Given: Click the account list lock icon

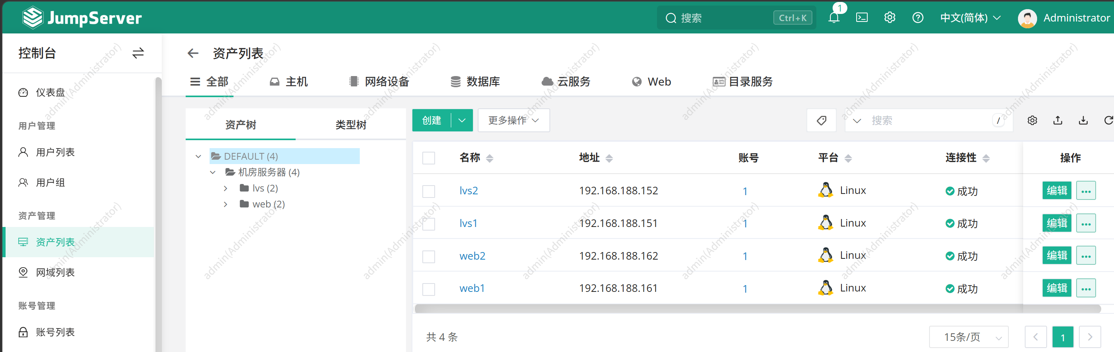Looking at the screenshot, I should [x=24, y=332].
